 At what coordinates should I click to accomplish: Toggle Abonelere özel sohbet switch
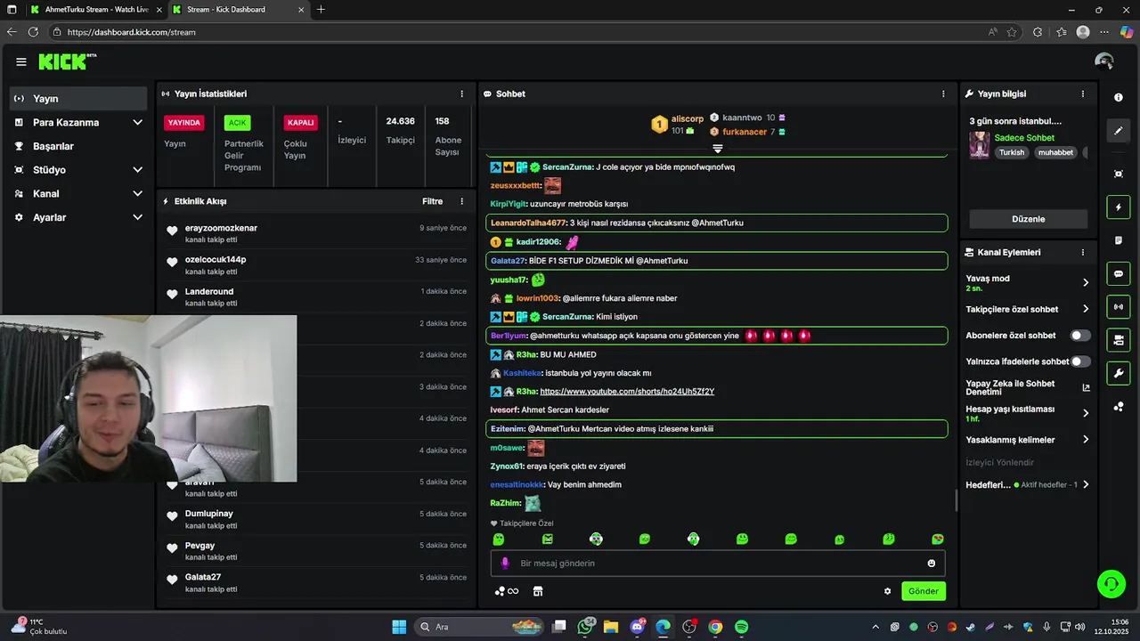[x=1080, y=336]
